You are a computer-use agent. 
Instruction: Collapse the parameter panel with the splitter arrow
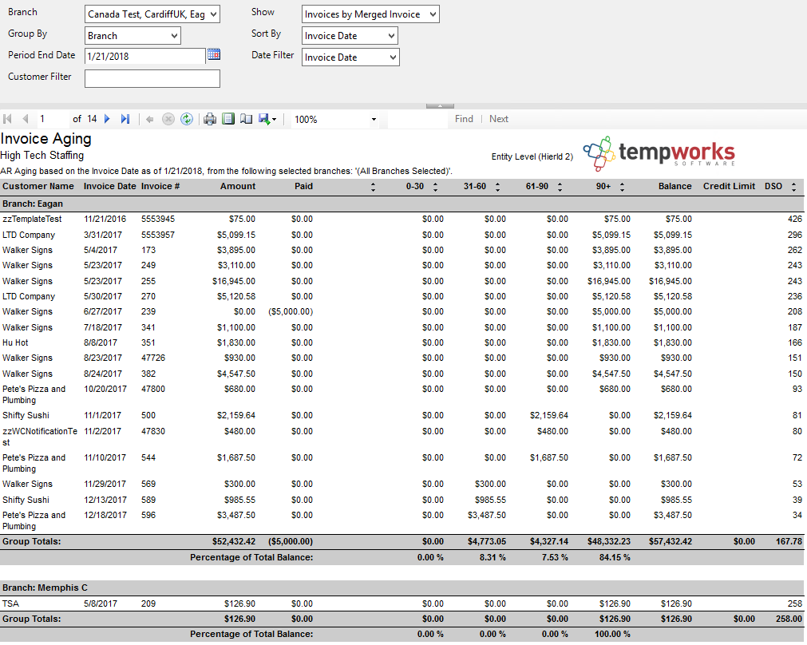[441, 105]
